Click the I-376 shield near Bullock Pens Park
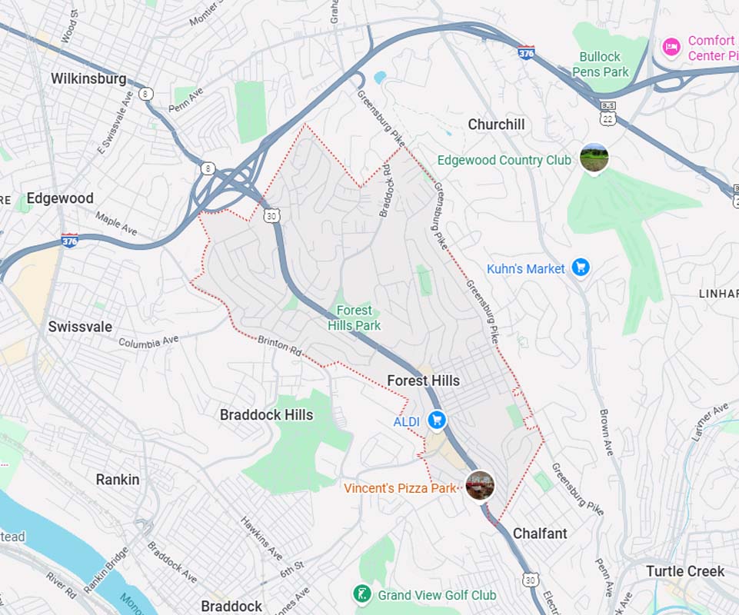The height and width of the screenshot is (615, 739). (526, 52)
